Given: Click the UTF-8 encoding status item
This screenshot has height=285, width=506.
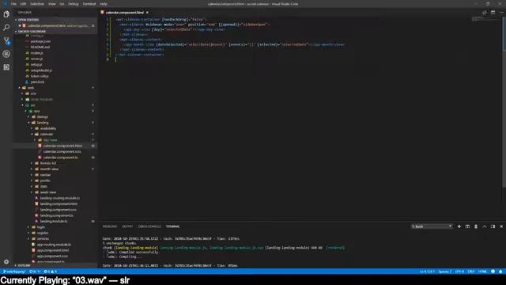Looking at the screenshot, I should (459, 272).
